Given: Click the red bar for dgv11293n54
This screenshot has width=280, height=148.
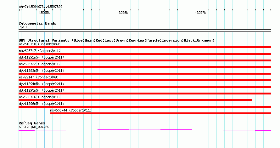Looking at the screenshot, I should [x=145, y=74].
